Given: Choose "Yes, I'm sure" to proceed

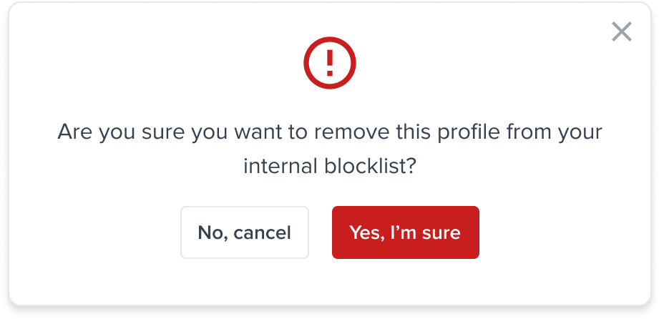Looking at the screenshot, I should point(405,232).
